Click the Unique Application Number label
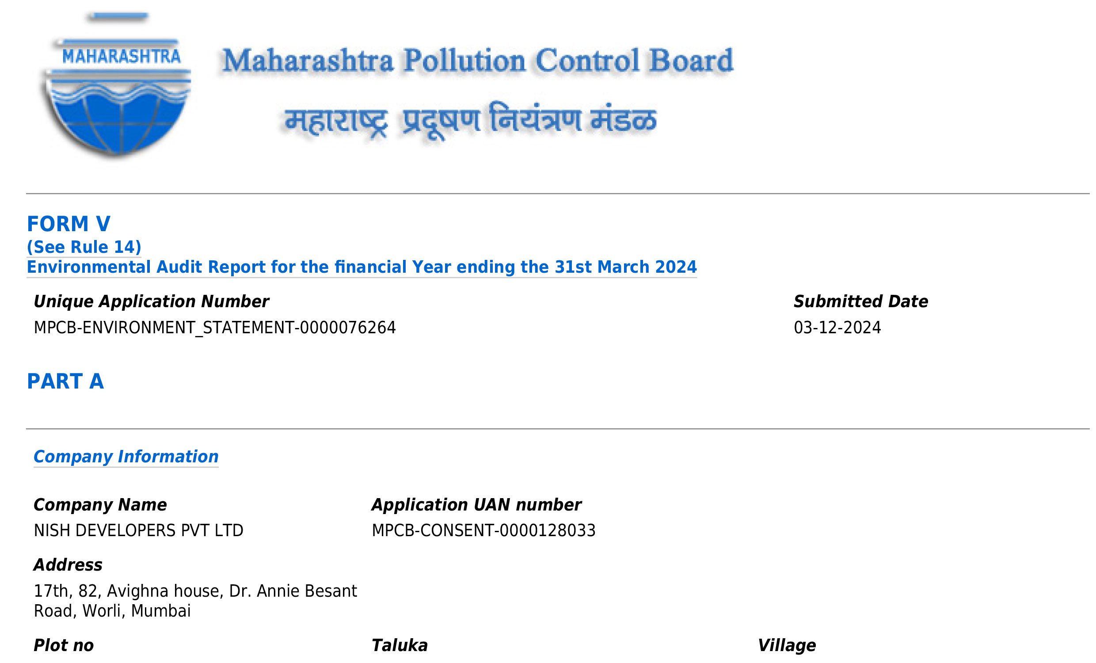 tap(151, 302)
